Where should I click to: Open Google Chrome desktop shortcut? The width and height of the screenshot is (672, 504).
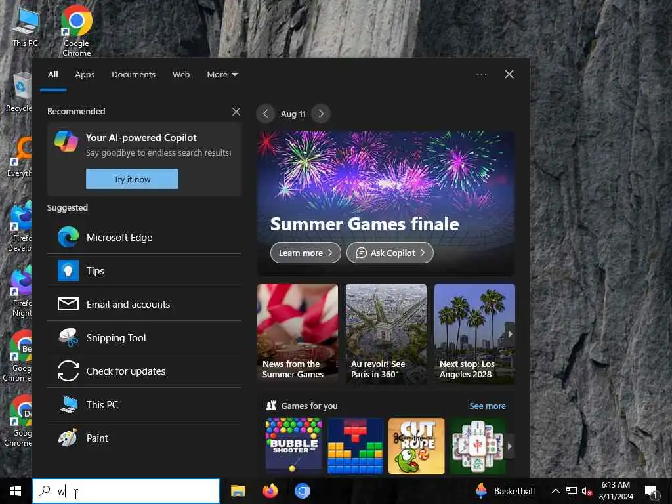pos(76,31)
